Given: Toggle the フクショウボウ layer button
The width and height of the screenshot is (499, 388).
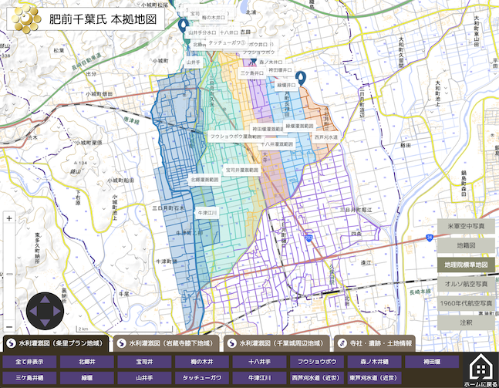Looking at the screenshot, I should 316,361.
